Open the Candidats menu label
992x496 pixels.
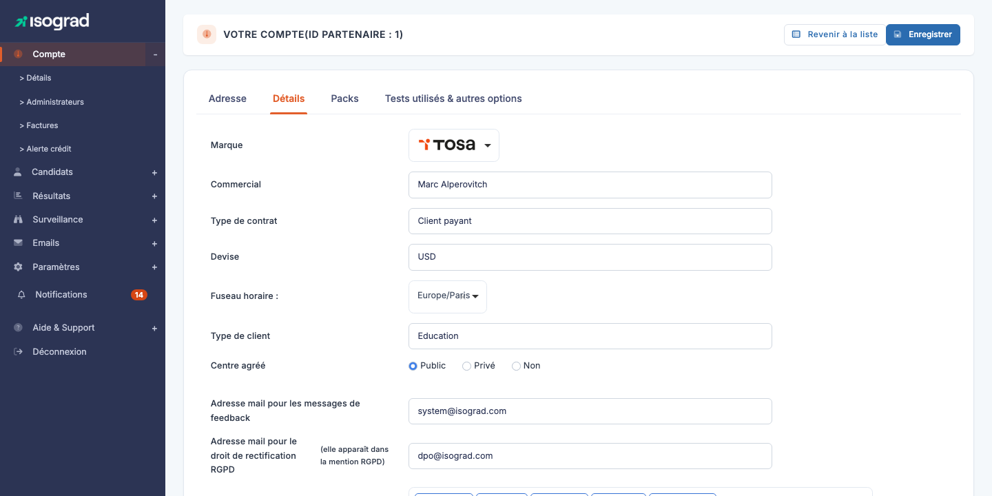click(x=52, y=172)
